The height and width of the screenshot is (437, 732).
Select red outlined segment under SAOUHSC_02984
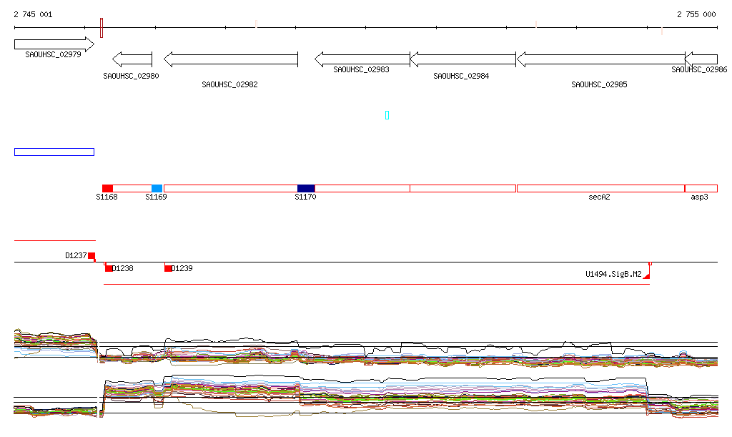pyautogui.click(x=463, y=189)
